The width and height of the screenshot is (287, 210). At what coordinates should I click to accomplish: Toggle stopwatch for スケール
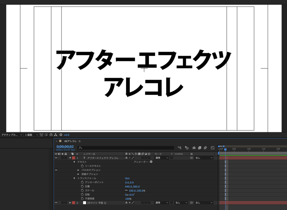click(82, 190)
